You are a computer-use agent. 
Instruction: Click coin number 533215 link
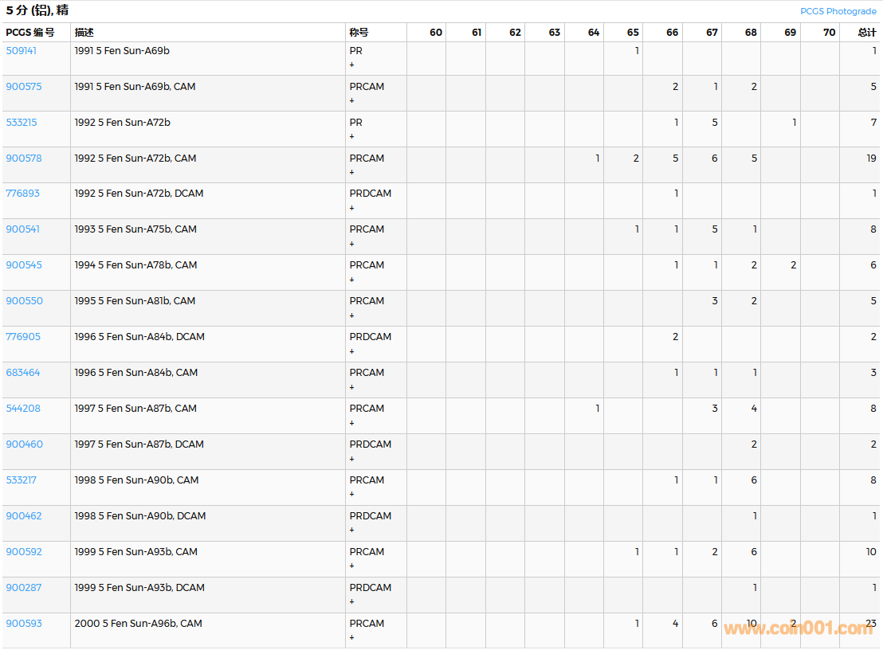tap(22, 123)
